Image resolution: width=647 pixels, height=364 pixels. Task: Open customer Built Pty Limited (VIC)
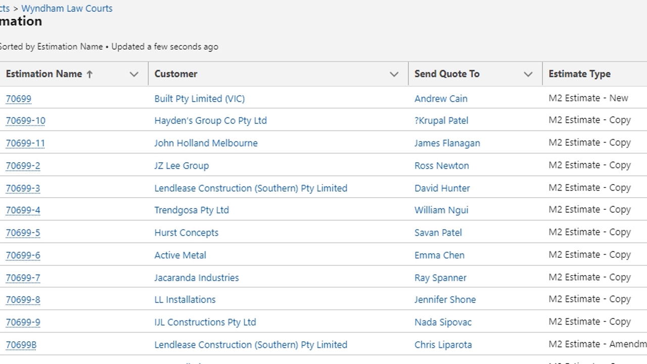tap(200, 99)
